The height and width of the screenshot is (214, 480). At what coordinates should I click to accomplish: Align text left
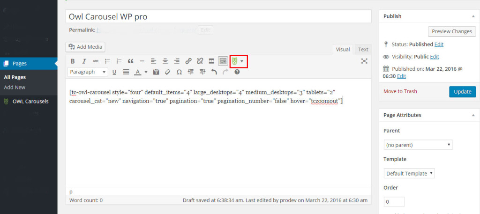154,61
